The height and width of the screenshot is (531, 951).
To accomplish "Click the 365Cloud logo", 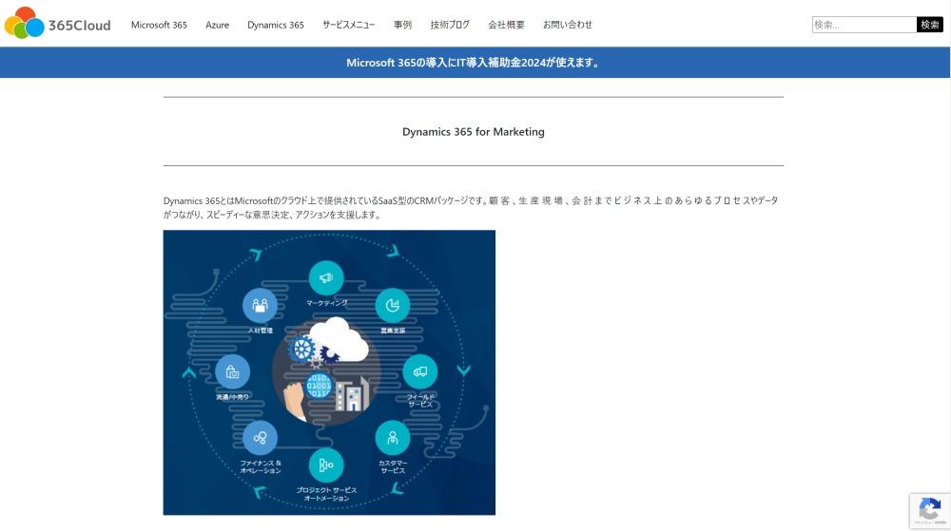I will (x=58, y=23).
